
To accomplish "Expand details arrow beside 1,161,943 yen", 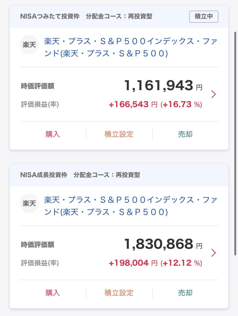I will pos(213,94).
